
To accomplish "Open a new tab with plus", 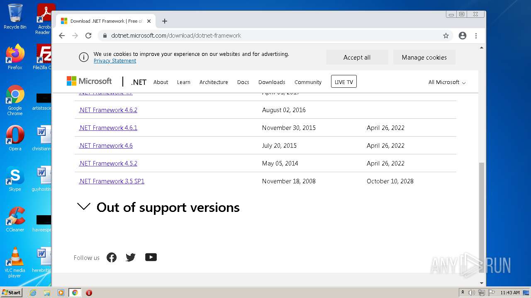I will point(165,21).
